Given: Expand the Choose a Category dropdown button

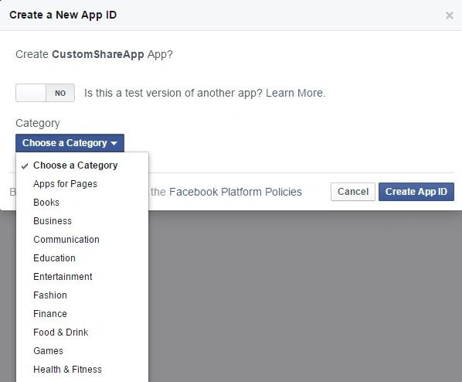Looking at the screenshot, I should 70,143.
